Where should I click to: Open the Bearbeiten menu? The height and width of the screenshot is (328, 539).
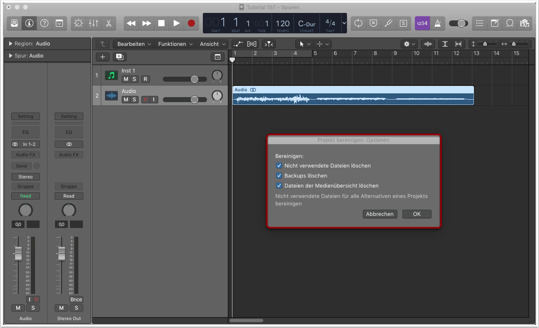point(134,44)
